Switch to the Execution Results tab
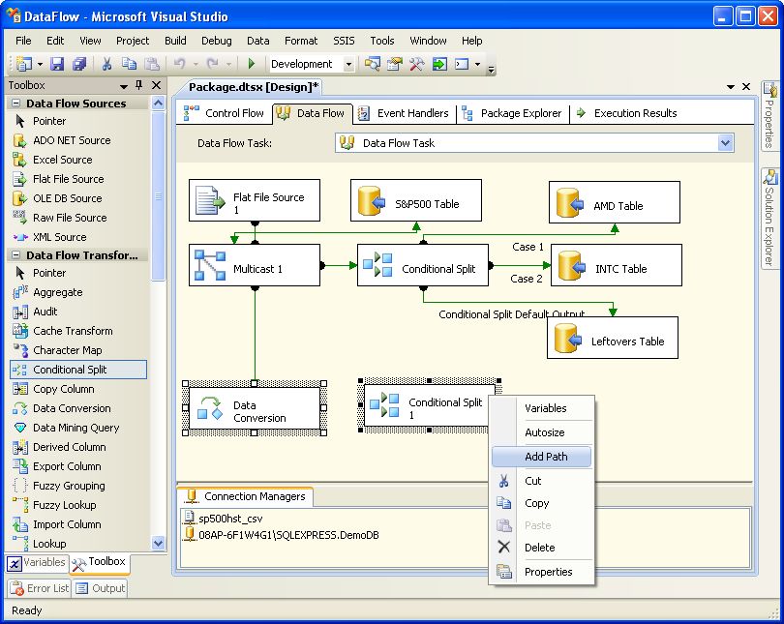Image resolution: width=784 pixels, height=624 pixels. point(626,113)
